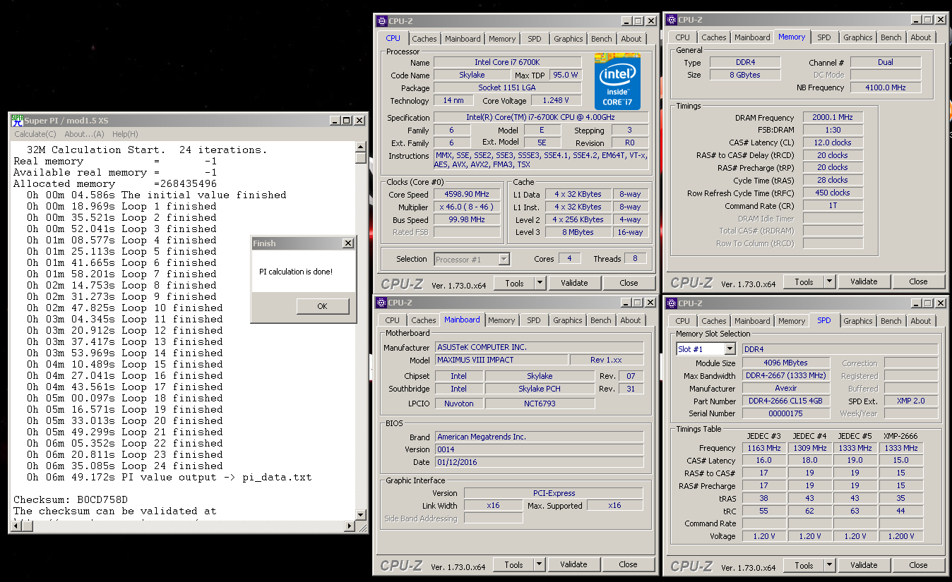Click Checksum: B0CD758D line

(71, 499)
